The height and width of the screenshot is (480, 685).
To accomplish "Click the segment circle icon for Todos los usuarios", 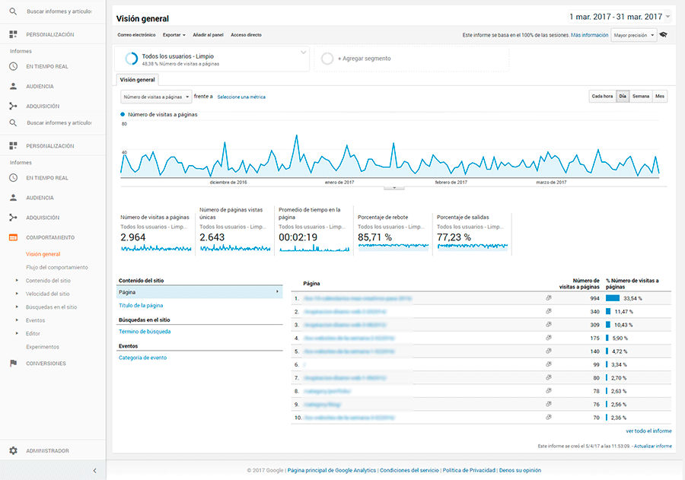I will pos(131,59).
